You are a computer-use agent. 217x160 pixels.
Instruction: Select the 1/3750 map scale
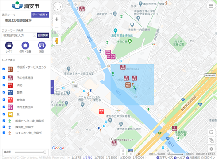(x=88, y=158)
